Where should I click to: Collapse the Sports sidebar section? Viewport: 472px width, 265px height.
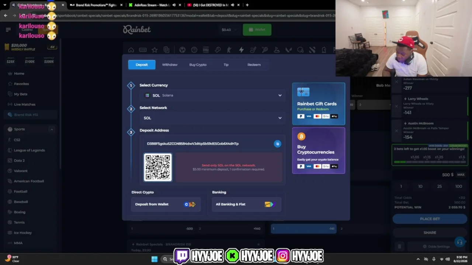tap(52, 130)
